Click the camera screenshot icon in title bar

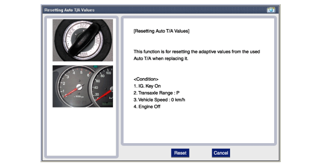click(x=271, y=10)
